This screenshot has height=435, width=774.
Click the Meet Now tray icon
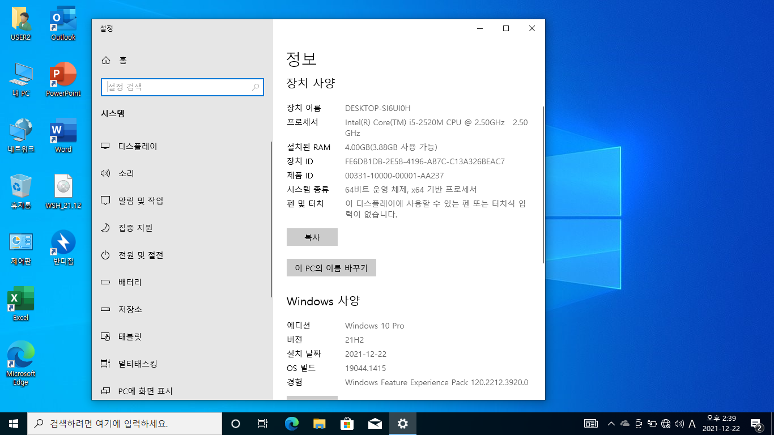pyautogui.click(x=639, y=424)
